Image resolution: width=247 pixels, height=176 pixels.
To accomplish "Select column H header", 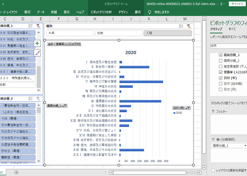I will coord(95,19).
